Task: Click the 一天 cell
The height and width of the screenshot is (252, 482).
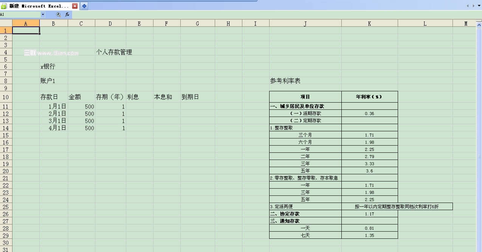Action: 305,228
